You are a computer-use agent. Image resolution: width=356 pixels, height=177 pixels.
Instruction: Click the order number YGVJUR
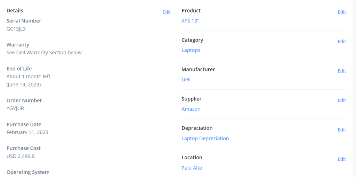(x=15, y=108)
